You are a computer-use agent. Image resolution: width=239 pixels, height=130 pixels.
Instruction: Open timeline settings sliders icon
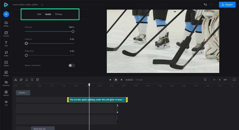click(x=205, y=80)
